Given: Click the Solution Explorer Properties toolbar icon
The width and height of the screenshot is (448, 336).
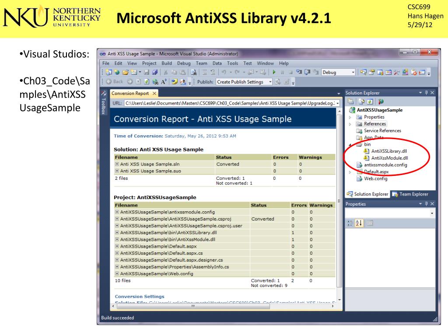Looking at the screenshot, I should 350,101.
